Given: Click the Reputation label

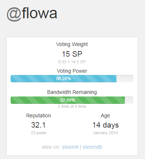Looking at the screenshot, I should tap(38, 116).
